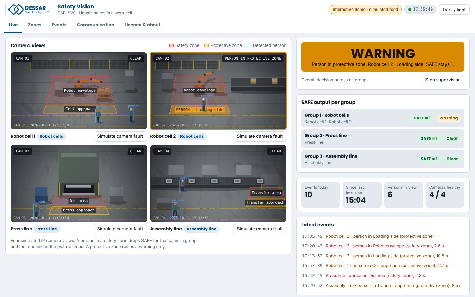Open the 17:13:52 Loading side event
This screenshot has height=297, width=475.
383,256
